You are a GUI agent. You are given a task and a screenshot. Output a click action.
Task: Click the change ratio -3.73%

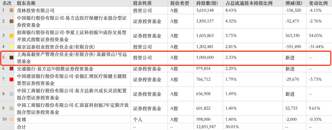(x=315, y=79)
